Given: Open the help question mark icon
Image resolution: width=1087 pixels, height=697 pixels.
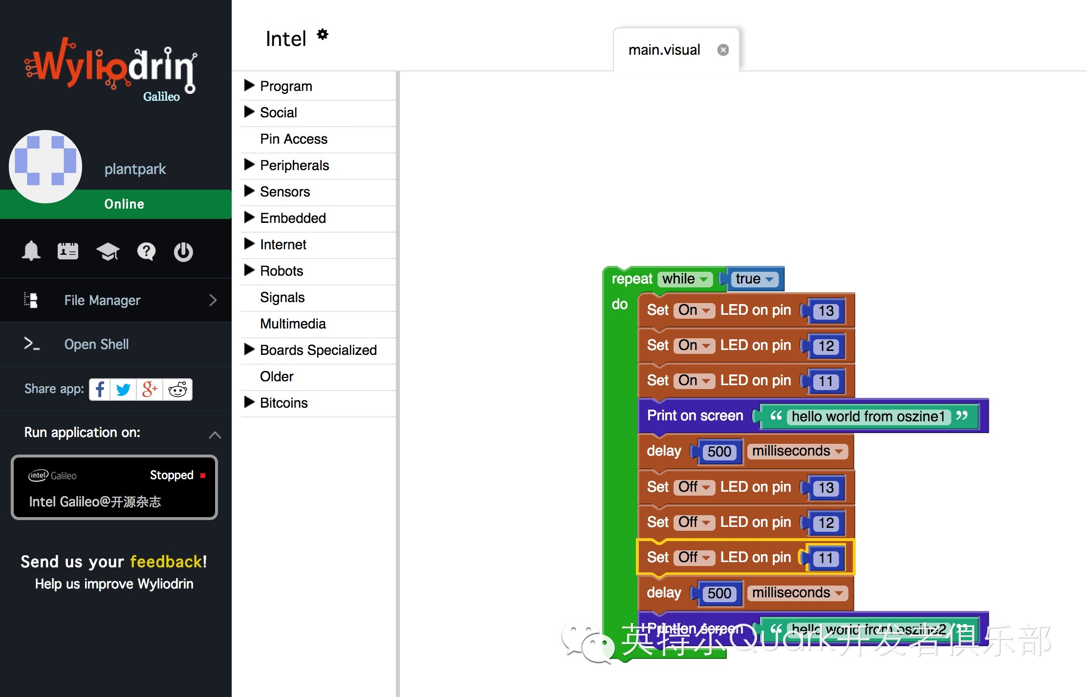Looking at the screenshot, I should (146, 251).
